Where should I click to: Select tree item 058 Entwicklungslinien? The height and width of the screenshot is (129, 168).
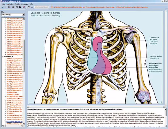click(14, 77)
